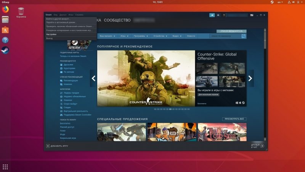Expand the Игры store dropdown
Viewport: 305px width, 172px height.
124,36
